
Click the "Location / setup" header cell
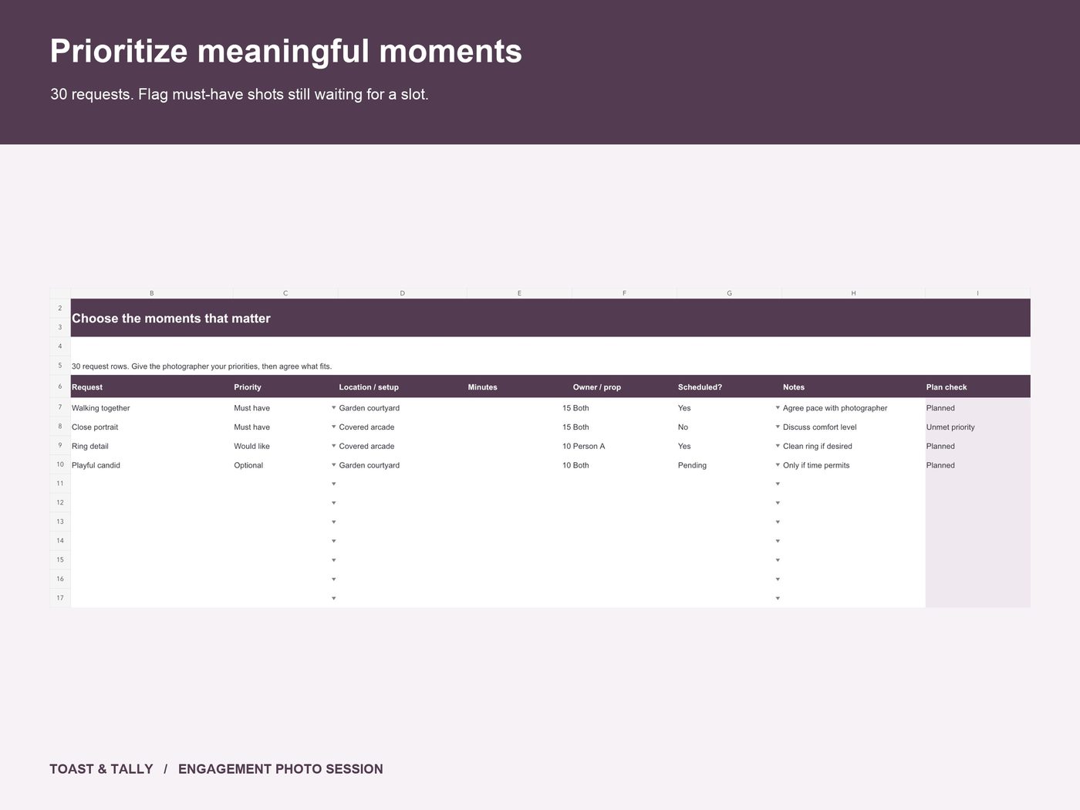point(403,387)
